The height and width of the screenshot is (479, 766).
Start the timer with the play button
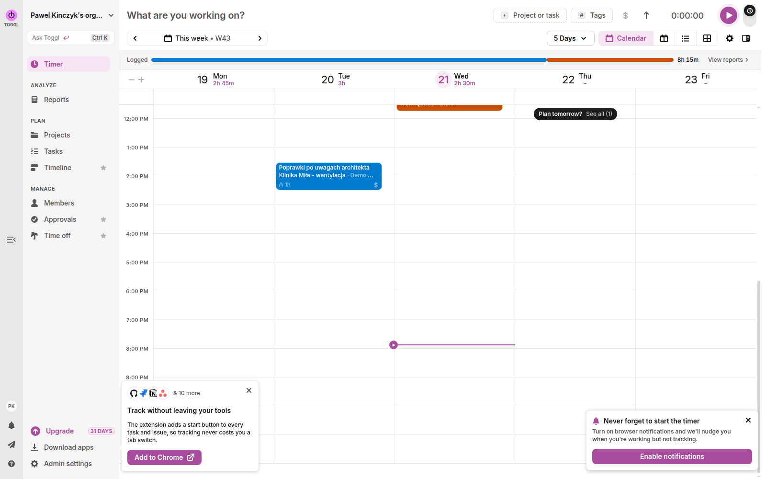coord(728,15)
